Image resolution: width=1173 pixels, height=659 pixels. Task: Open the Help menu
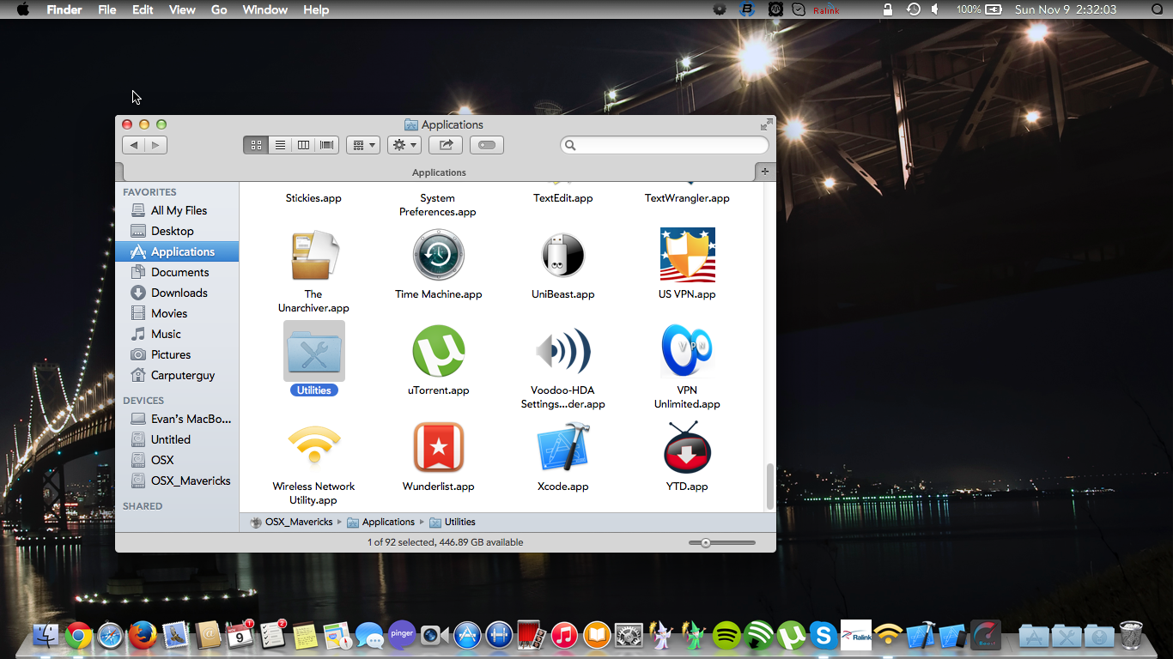pos(316,9)
